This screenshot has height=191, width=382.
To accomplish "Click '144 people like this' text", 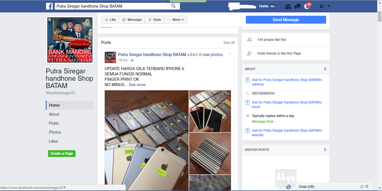I will click(272, 39).
